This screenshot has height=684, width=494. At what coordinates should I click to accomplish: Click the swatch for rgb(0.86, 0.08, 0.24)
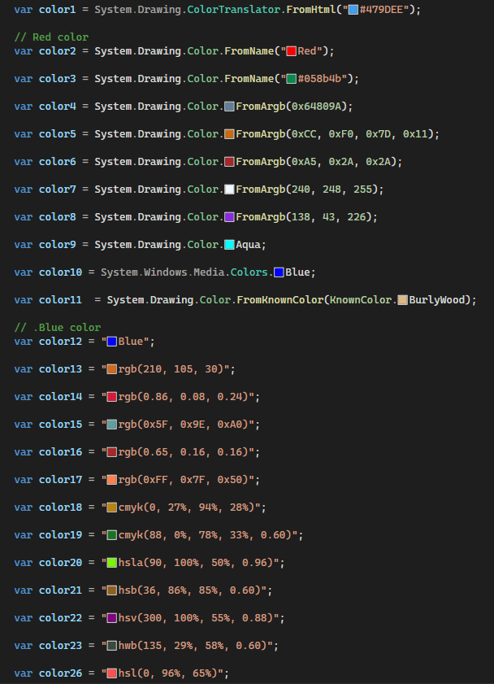(112, 397)
